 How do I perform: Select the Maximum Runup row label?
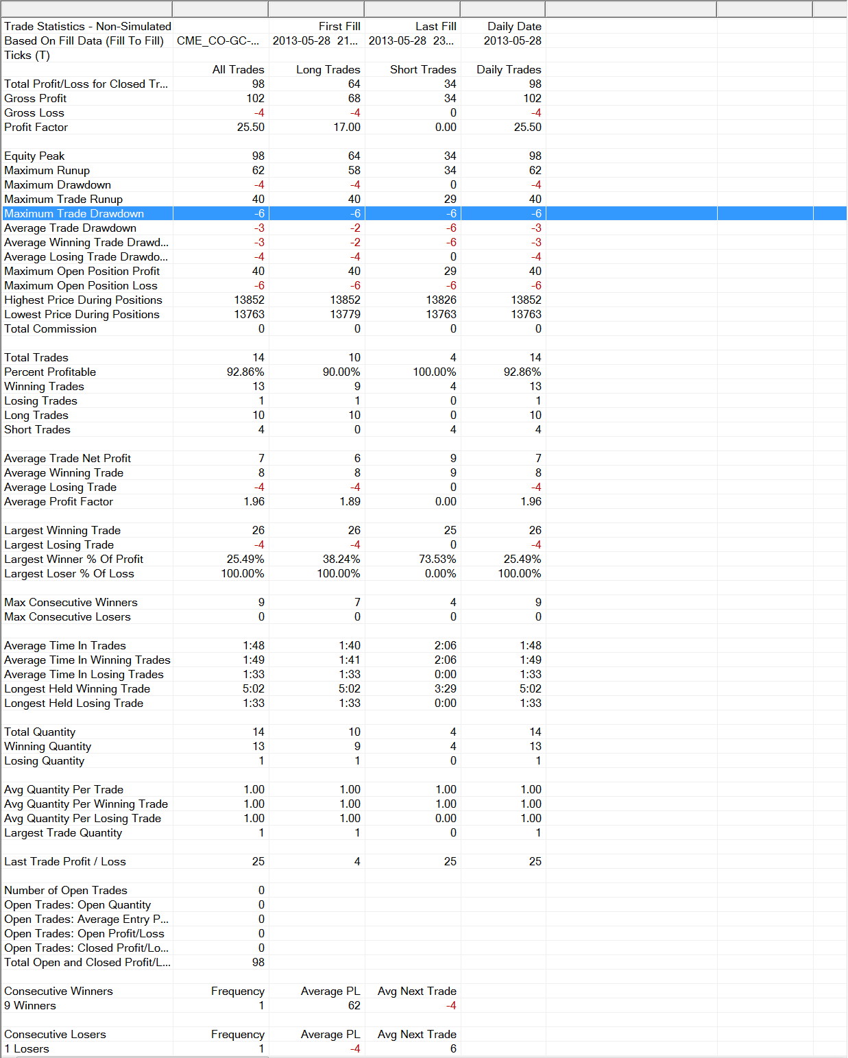(x=47, y=170)
